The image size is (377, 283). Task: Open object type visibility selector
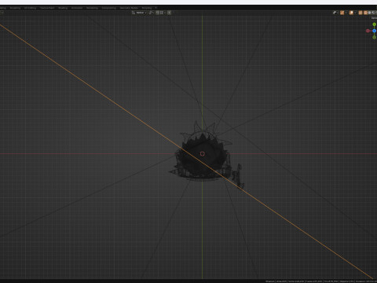(x=335, y=13)
